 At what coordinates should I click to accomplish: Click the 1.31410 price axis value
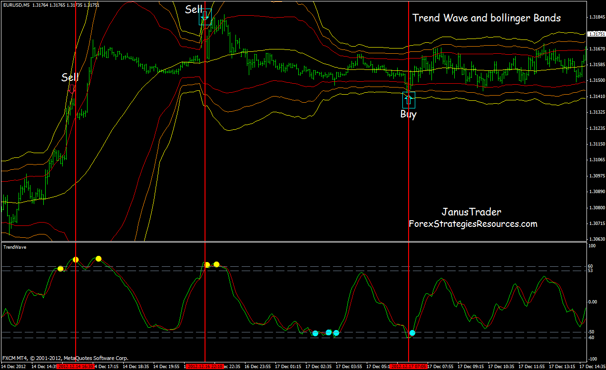596,97
